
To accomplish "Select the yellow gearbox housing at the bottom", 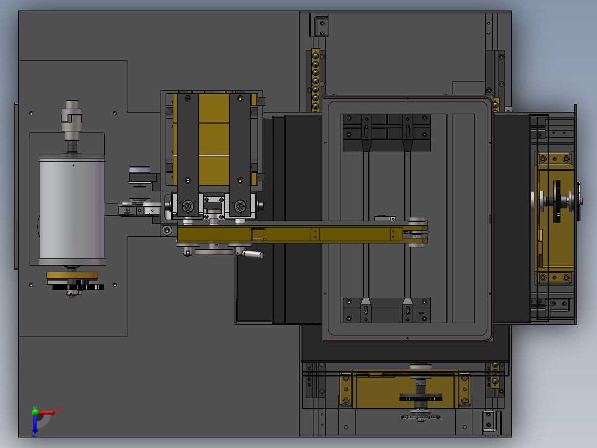I will click(405, 389).
